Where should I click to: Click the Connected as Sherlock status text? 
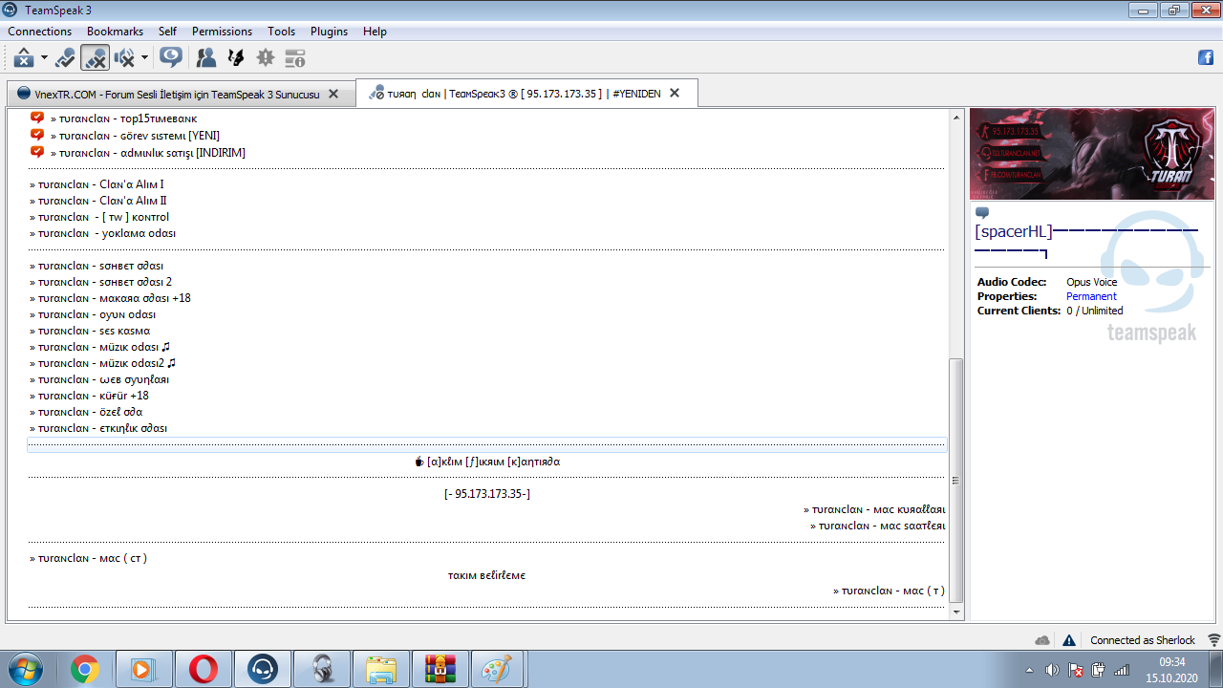pos(1143,640)
